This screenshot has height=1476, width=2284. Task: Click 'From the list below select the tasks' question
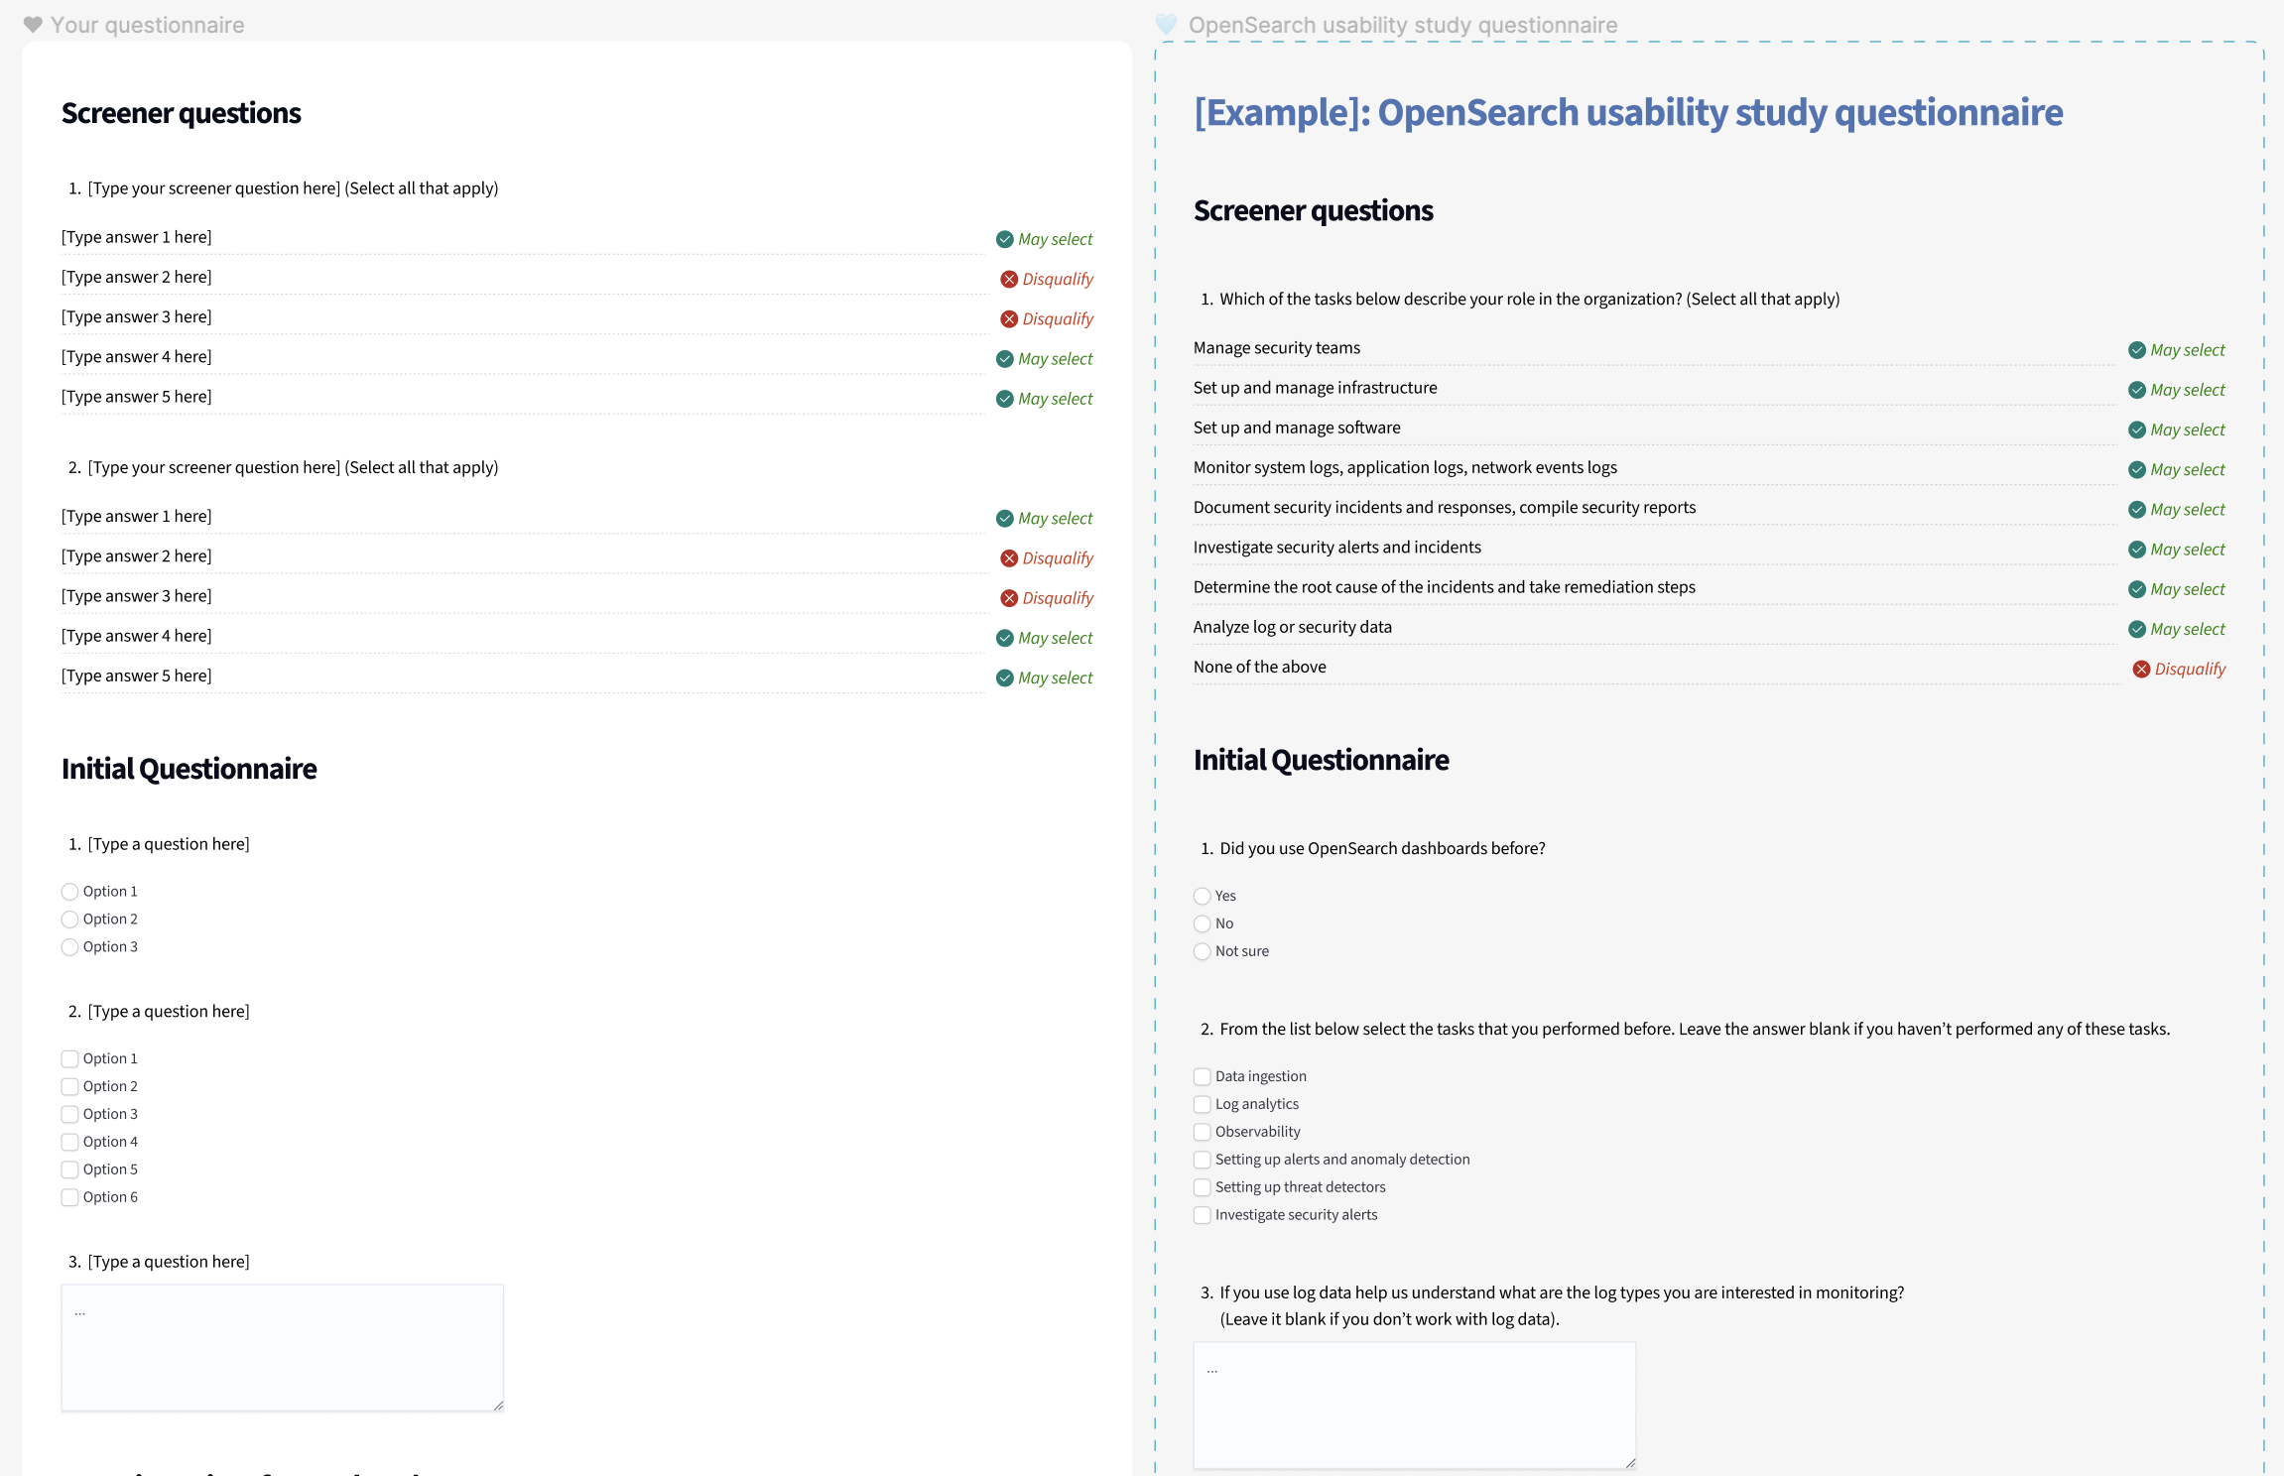pyautogui.click(x=1695, y=1029)
